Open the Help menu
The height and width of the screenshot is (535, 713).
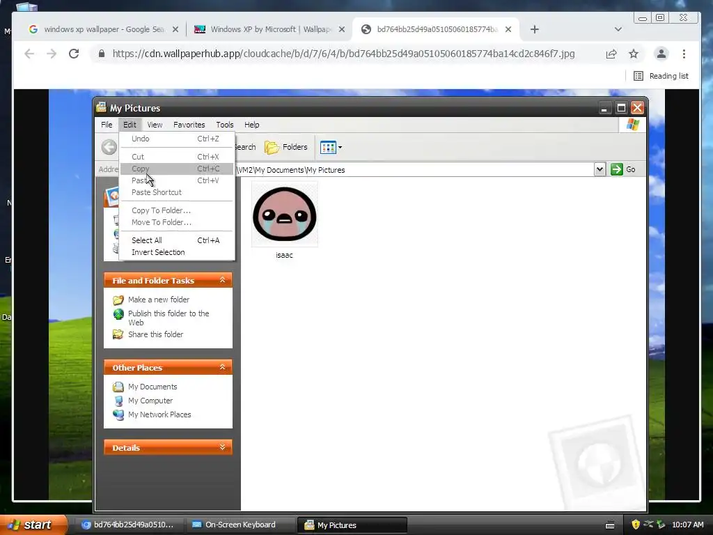pos(251,125)
